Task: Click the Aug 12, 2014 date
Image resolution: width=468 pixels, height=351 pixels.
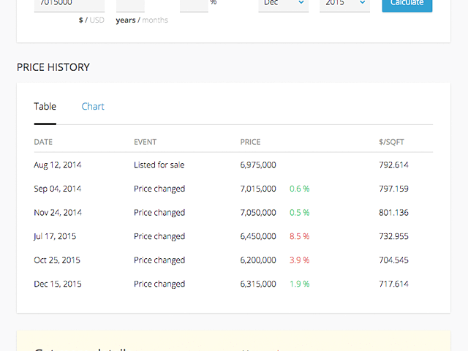Action: tap(57, 165)
